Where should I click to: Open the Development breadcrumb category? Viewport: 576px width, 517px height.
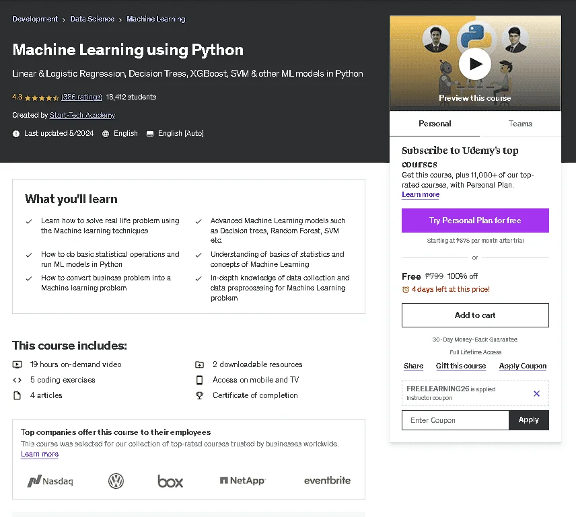pyautogui.click(x=35, y=19)
